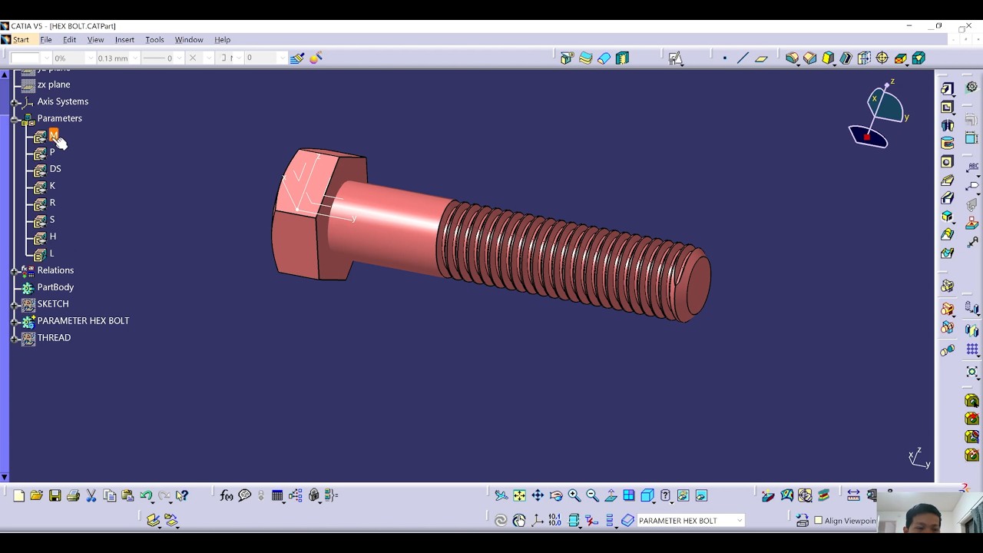Screen dimensions: 983x553
Task: Click the New document icon
Action: pos(18,496)
